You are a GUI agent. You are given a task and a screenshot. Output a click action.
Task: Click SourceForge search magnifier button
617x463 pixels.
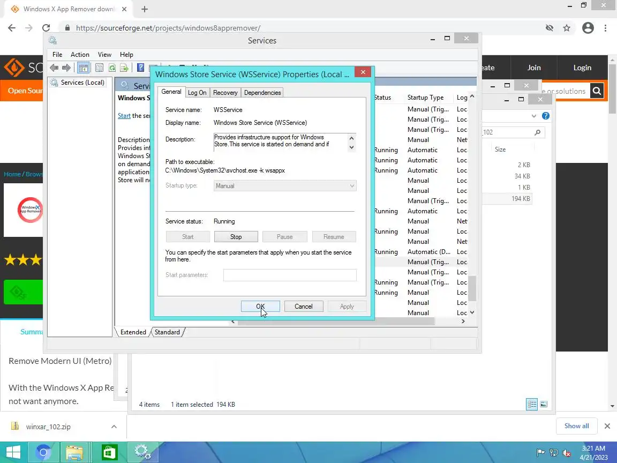click(x=597, y=91)
